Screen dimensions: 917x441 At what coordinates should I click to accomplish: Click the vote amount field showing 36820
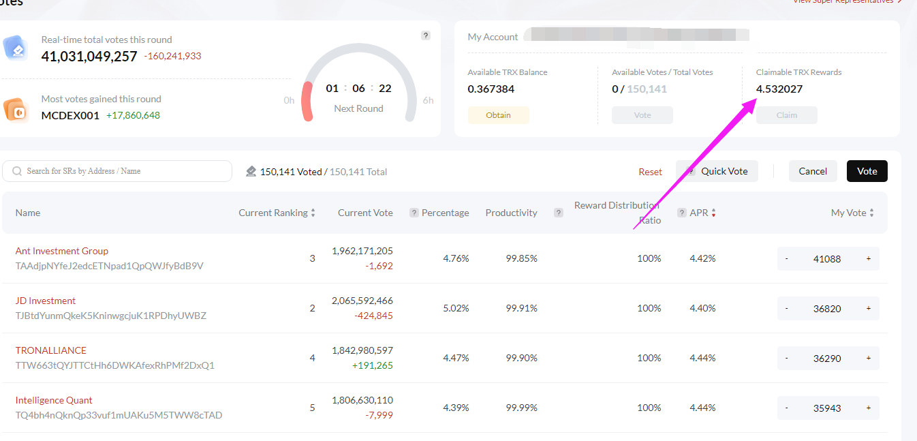tap(827, 309)
